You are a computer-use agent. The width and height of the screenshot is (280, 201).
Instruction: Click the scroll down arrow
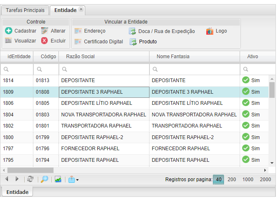click(272, 163)
